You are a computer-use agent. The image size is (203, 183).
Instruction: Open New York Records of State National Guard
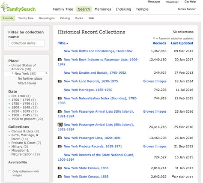[x=96, y=157]
